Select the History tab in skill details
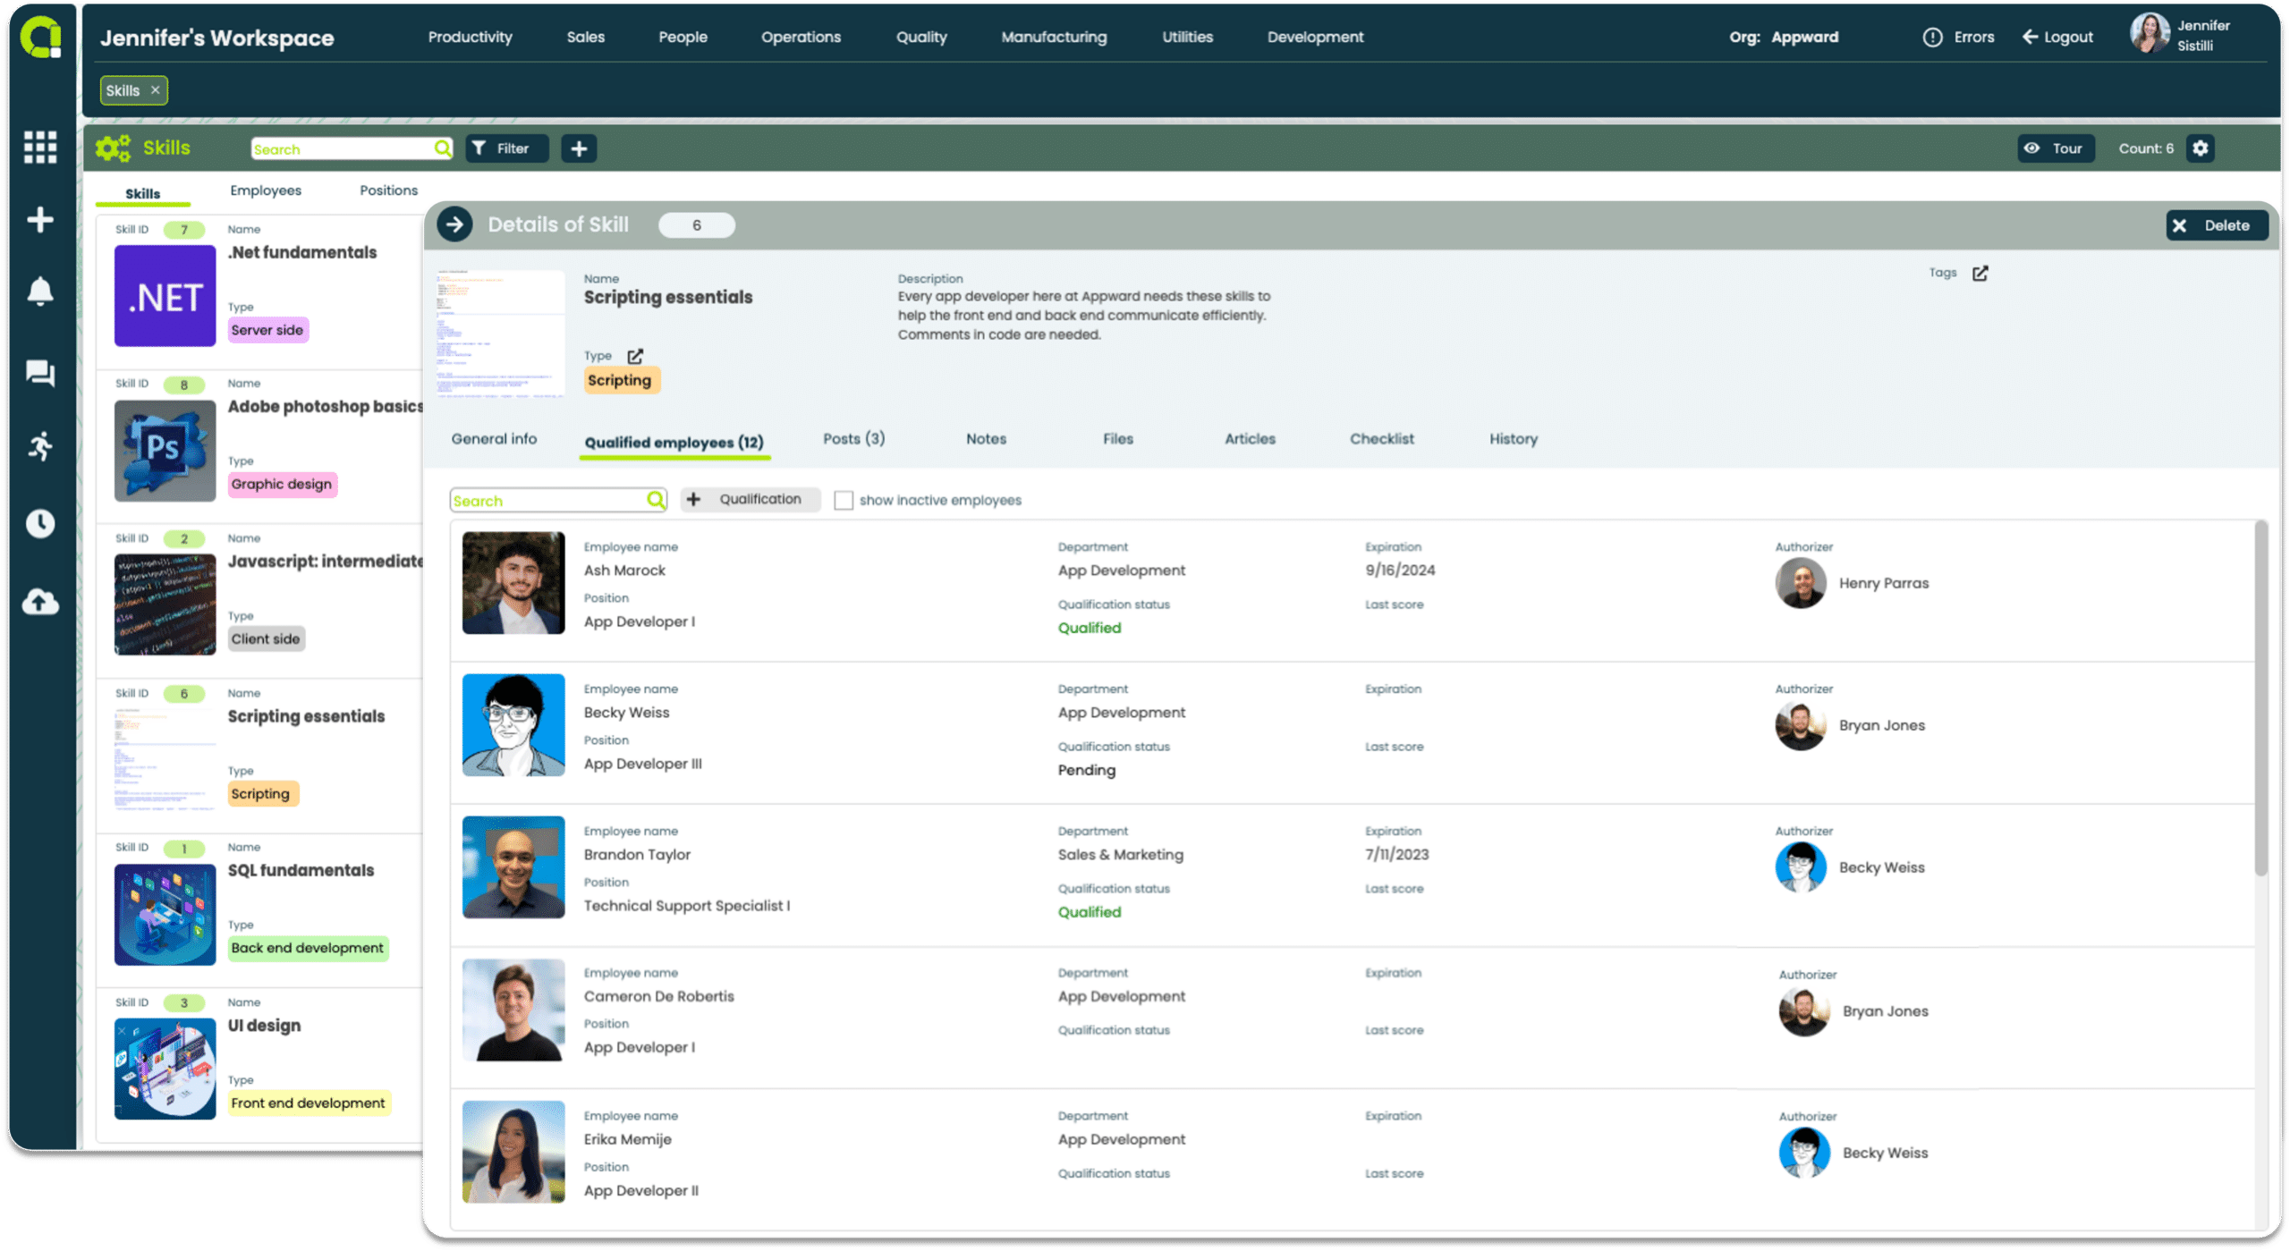The image size is (2290, 1251). (x=1512, y=439)
